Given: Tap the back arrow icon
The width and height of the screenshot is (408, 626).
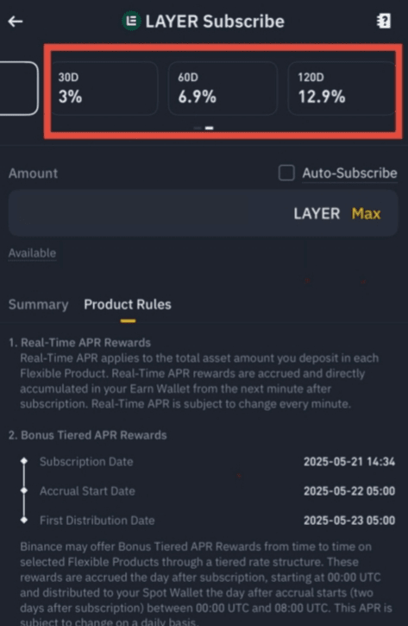Looking at the screenshot, I should click(16, 22).
